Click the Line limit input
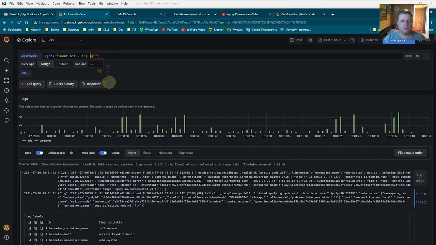This screenshot has width=436, height=245. tap(96, 64)
